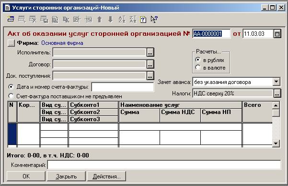The height and width of the screenshot is (186, 288).
Task: Click the Закрыть button
Action: [x=66, y=176]
